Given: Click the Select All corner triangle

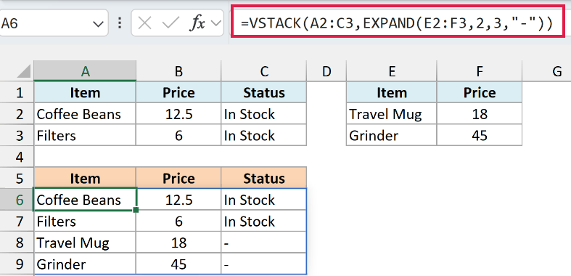Looking at the screenshot, I should click(x=24, y=71).
